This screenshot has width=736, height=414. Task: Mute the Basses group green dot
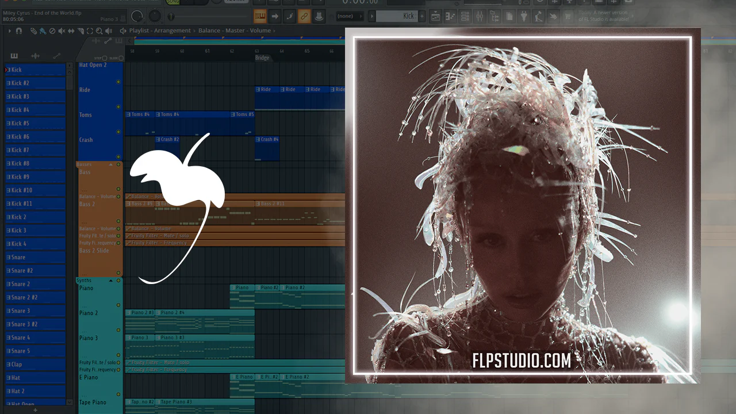click(x=119, y=164)
